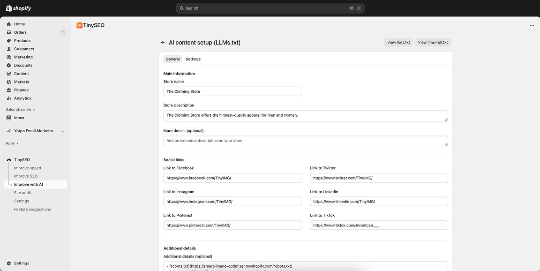
Task: Click into the Store description textarea
Action: pos(306,116)
